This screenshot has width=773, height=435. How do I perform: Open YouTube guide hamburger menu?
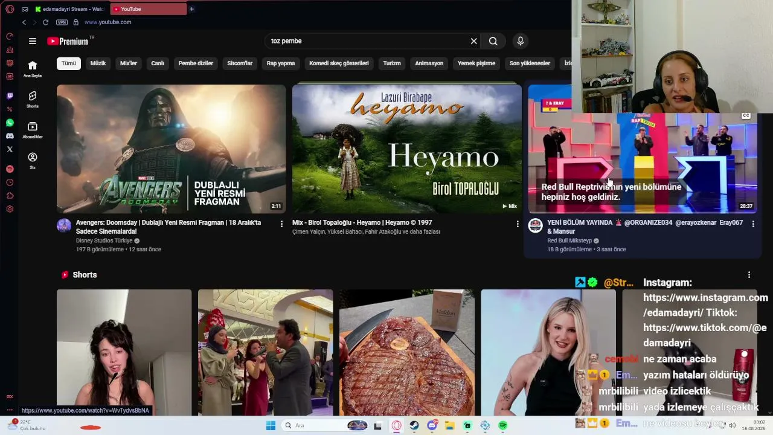[33, 41]
